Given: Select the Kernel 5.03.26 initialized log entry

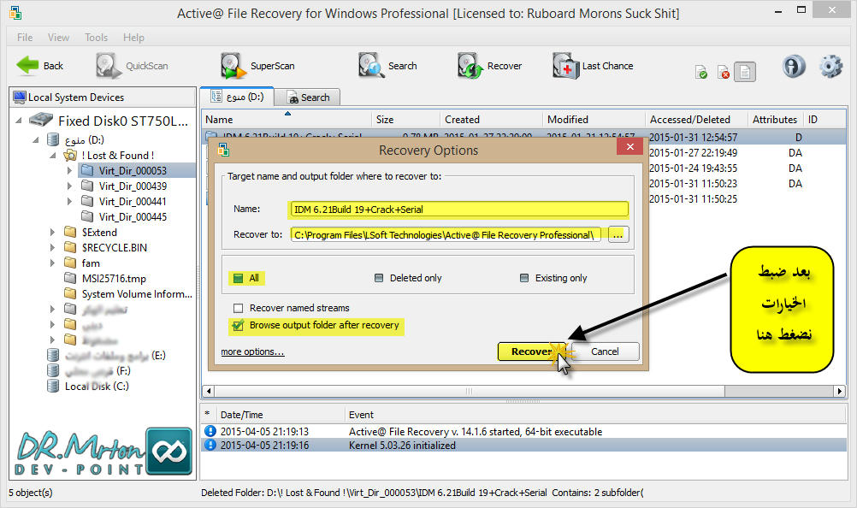Looking at the screenshot, I should pyautogui.click(x=523, y=446).
